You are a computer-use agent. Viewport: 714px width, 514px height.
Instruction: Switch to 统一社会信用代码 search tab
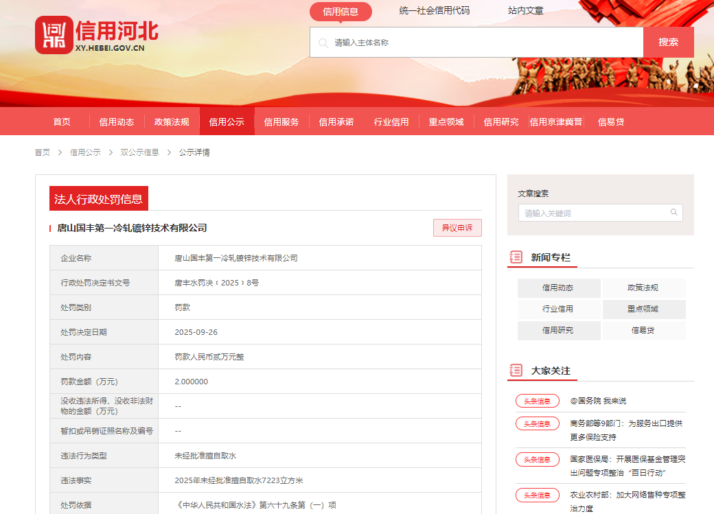click(435, 11)
